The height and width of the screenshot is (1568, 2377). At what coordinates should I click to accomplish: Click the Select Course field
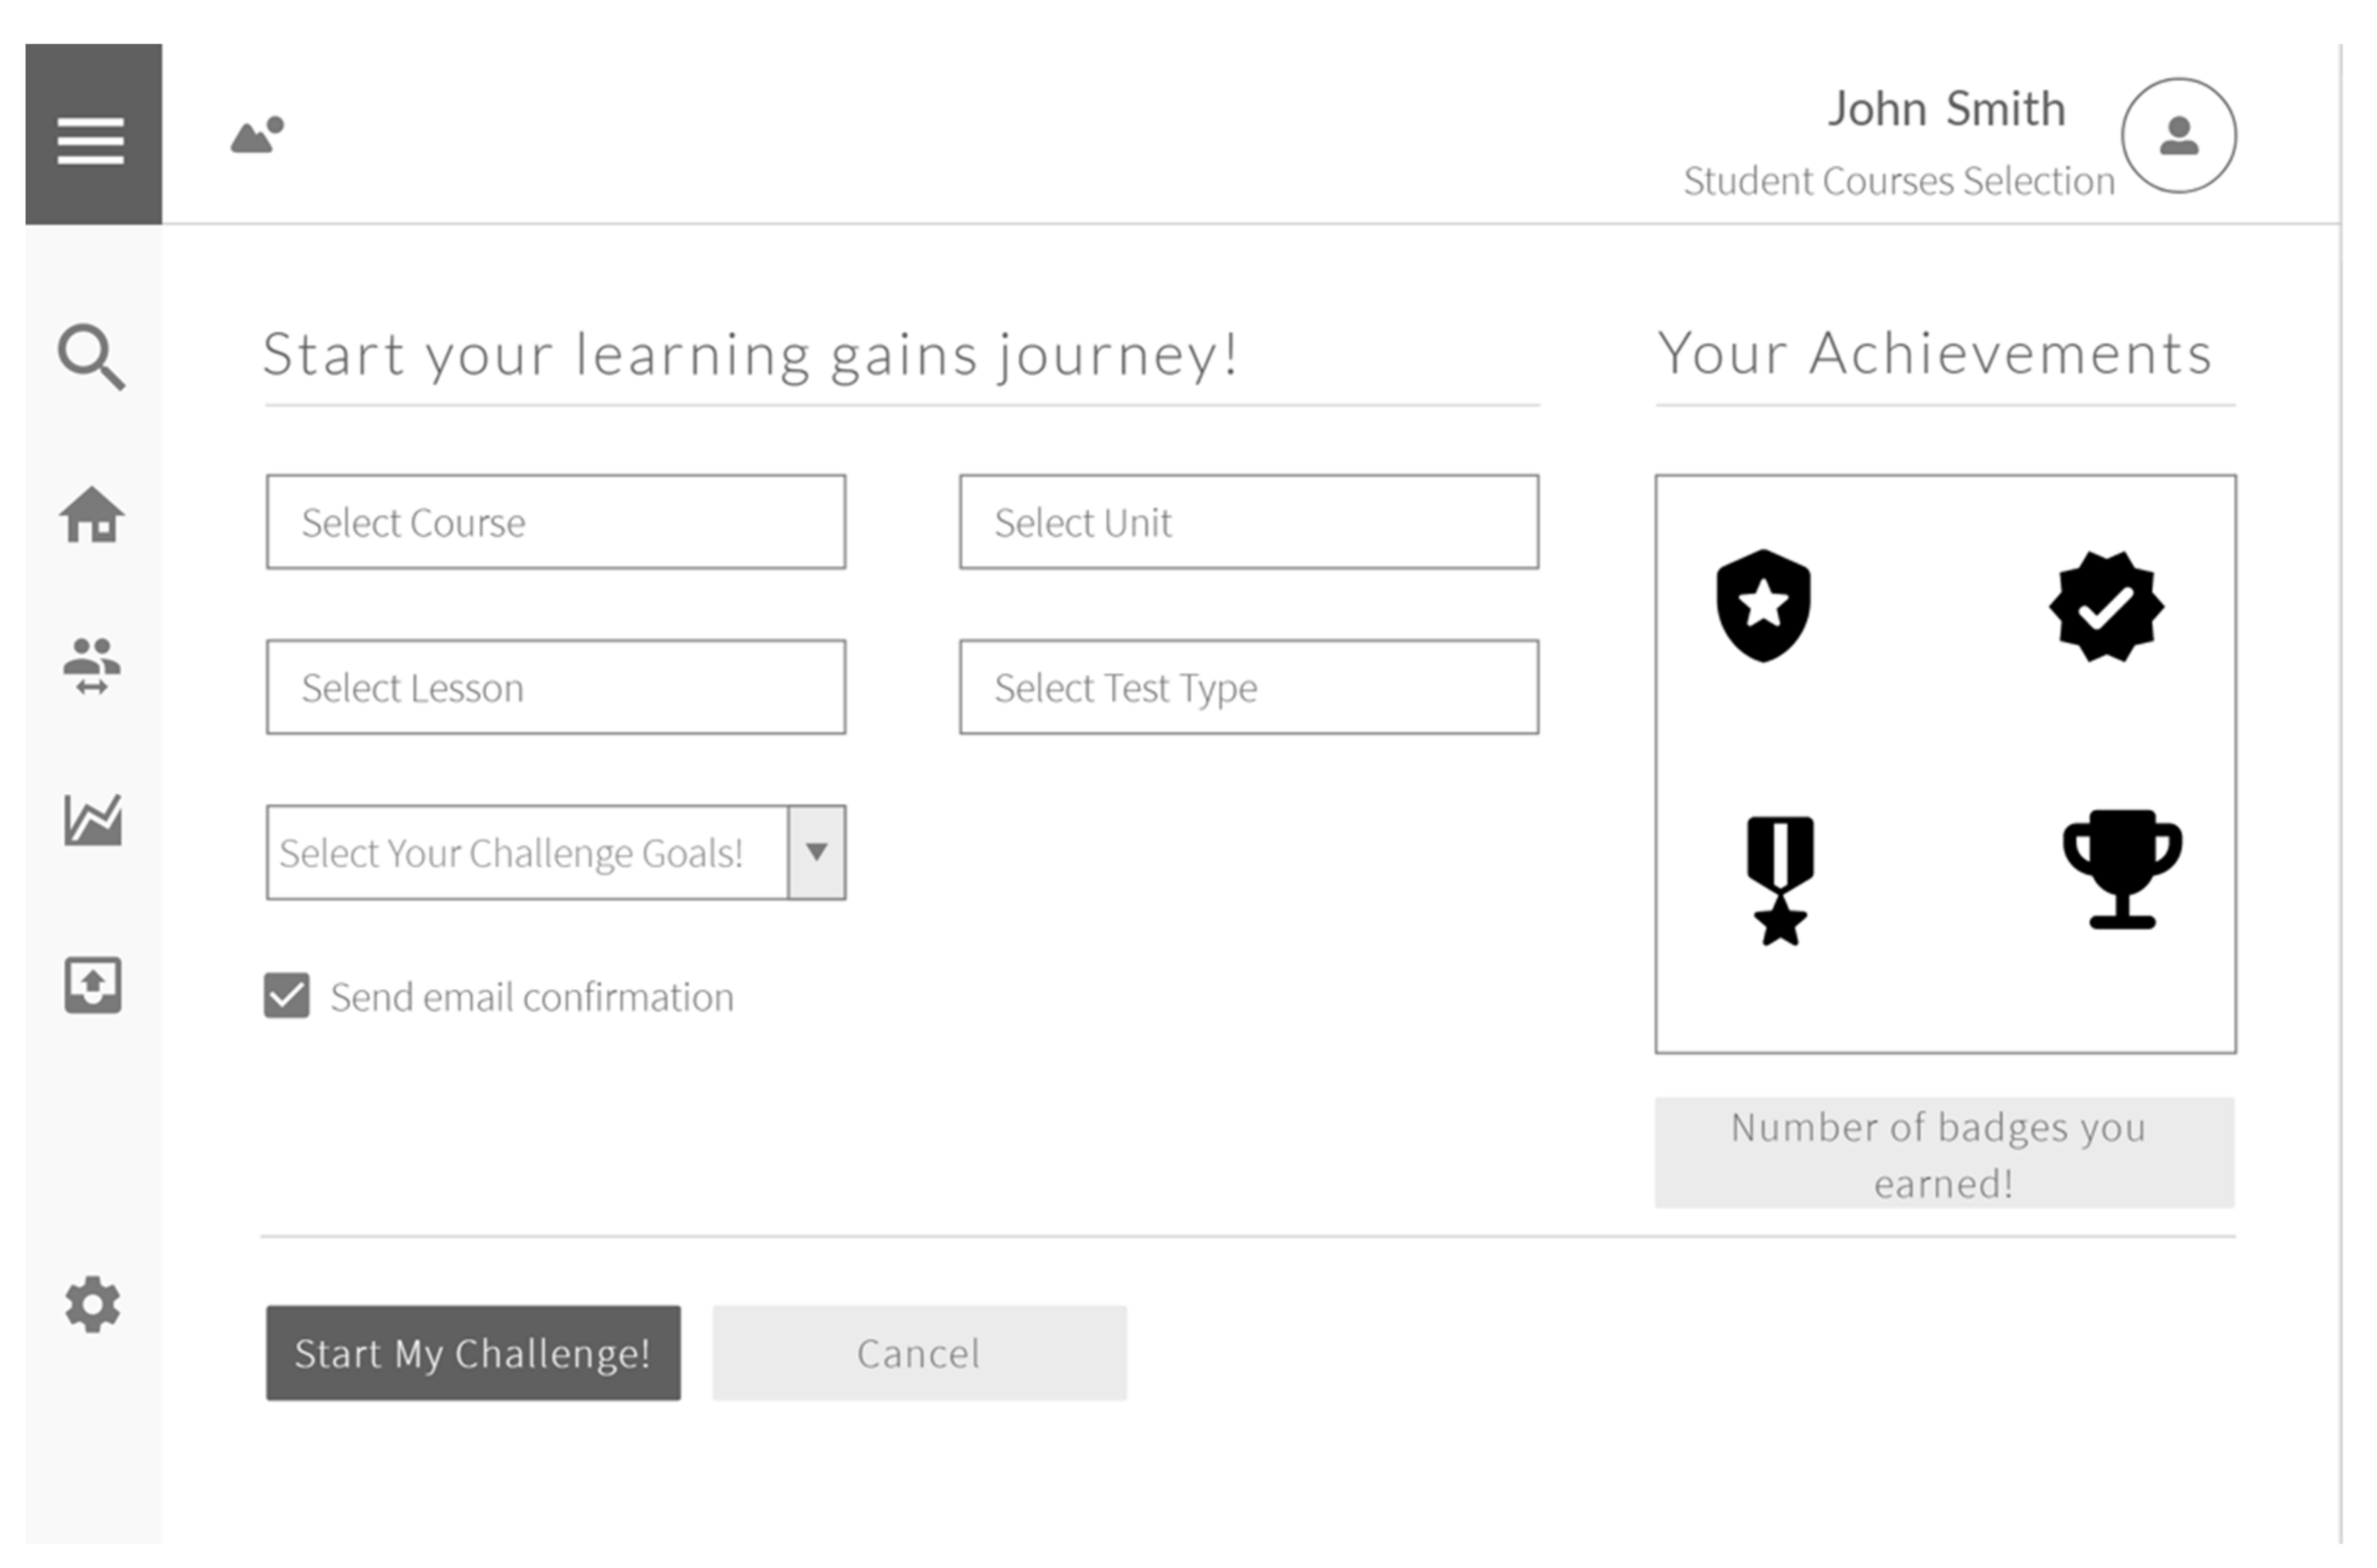(x=555, y=522)
